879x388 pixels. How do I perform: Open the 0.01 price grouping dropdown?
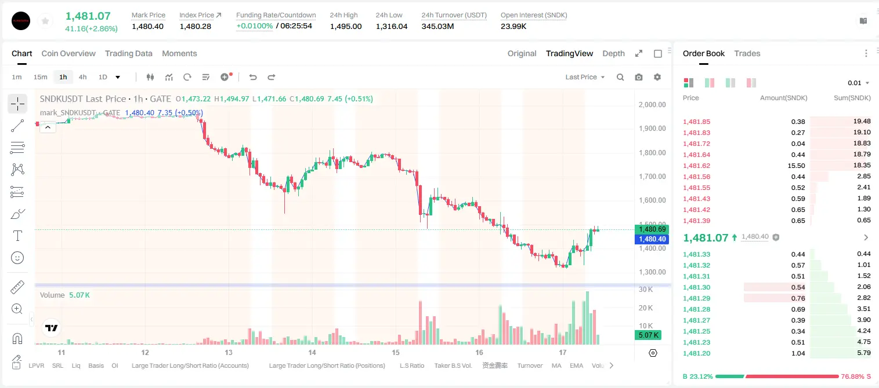pyautogui.click(x=859, y=83)
